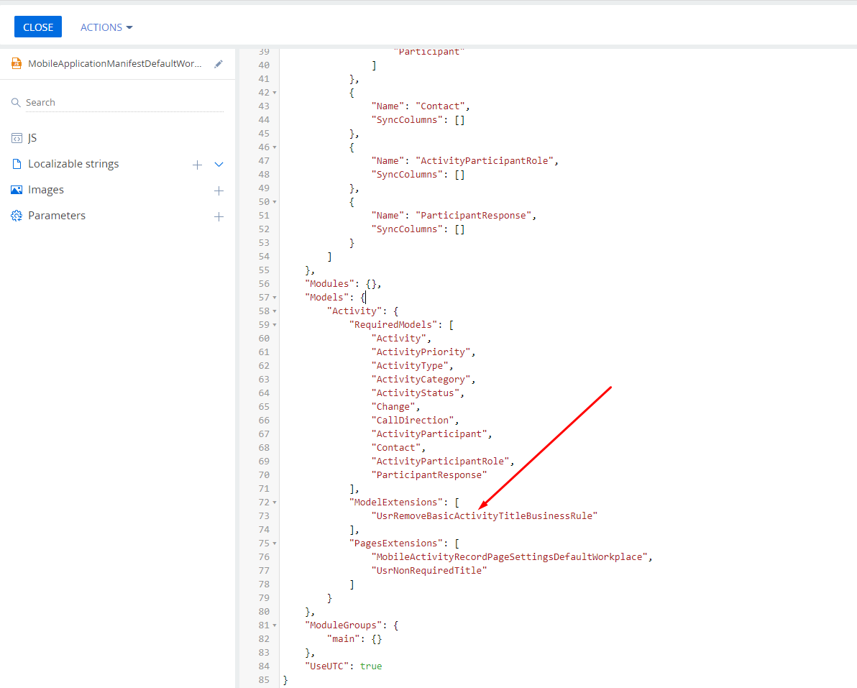Click the "UseUTC" key

327,666
